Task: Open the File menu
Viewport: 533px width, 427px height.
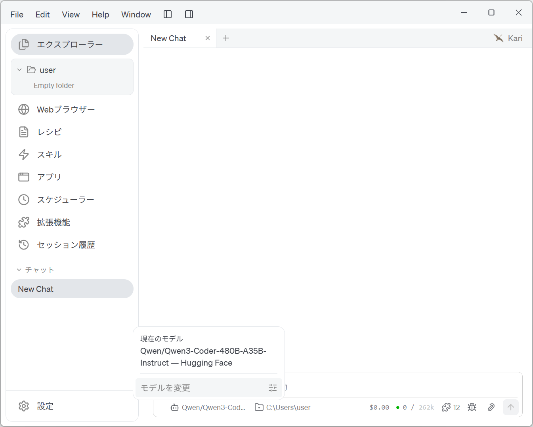Action: coord(17,15)
